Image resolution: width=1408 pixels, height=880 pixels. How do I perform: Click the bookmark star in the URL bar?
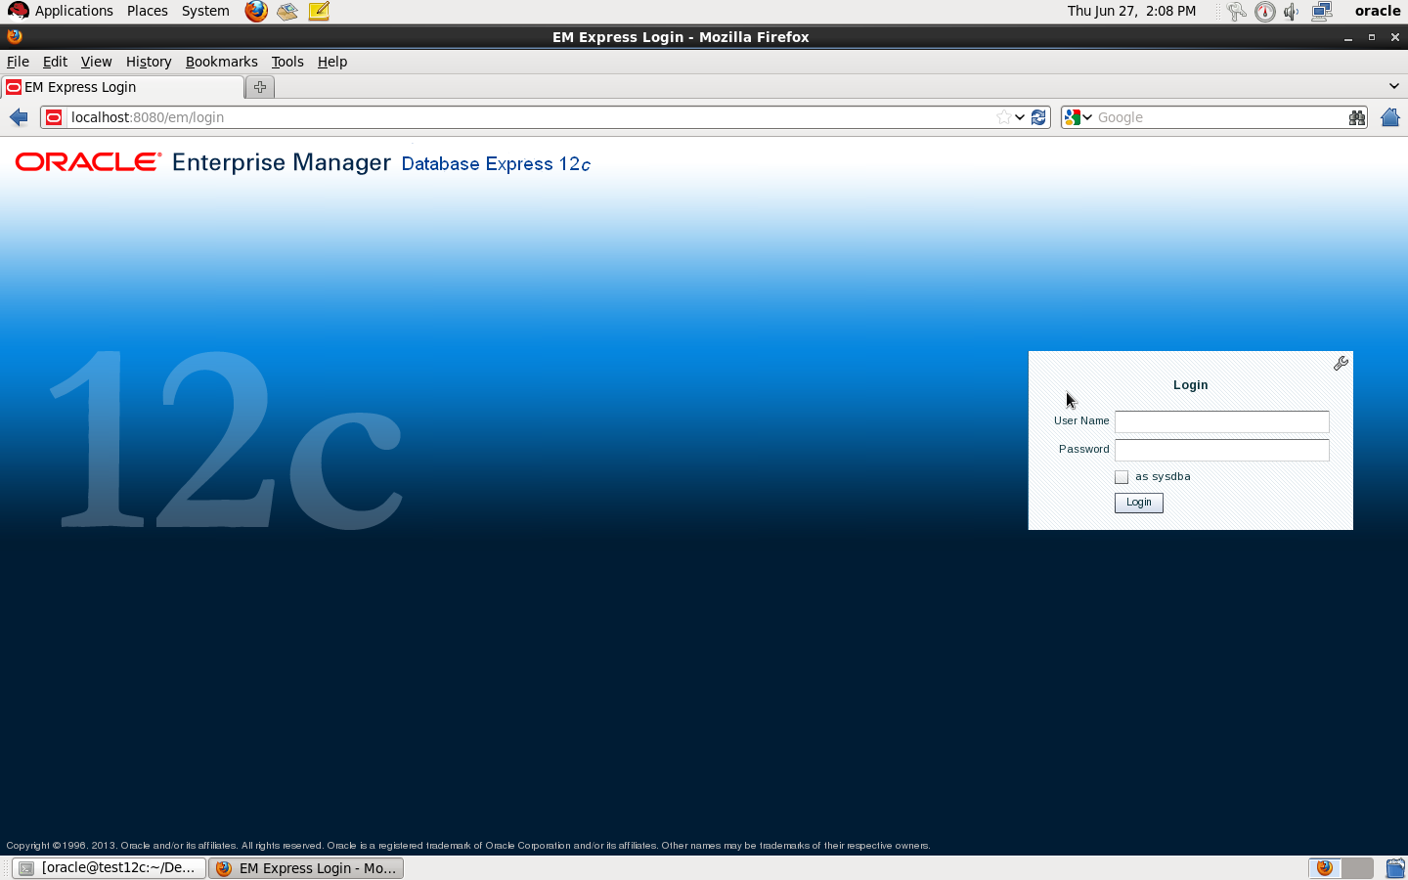click(x=1004, y=117)
